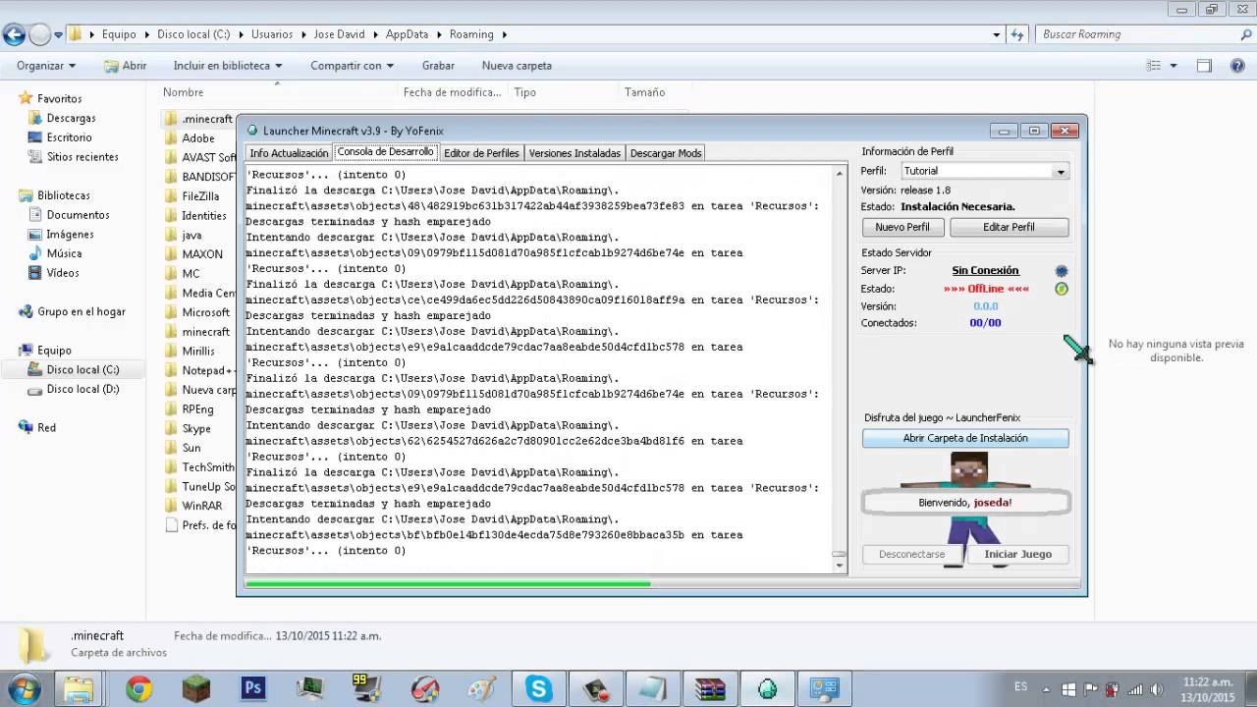Select Disco local (C:) in navigation pane

[82, 369]
